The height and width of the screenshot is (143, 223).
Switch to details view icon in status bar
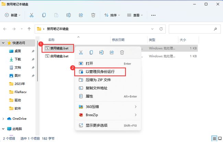click(214, 138)
